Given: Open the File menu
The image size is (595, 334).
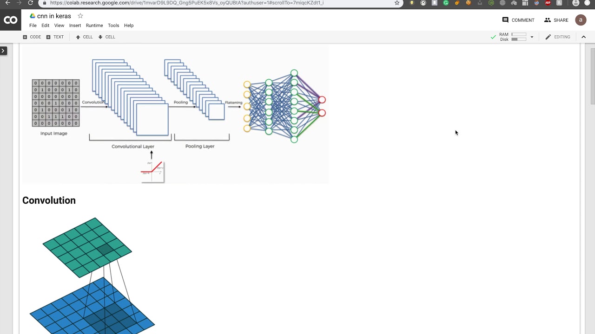Looking at the screenshot, I should [x=33, y=26].
